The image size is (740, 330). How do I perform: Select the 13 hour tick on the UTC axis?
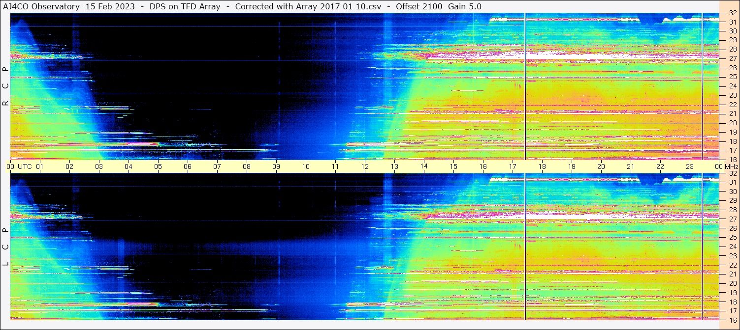pyautogui.click(x=394, y=166)
